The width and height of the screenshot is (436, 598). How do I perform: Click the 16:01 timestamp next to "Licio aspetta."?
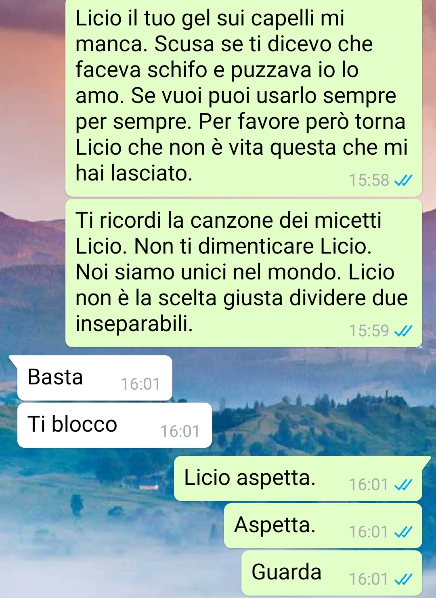click(369, 485)
